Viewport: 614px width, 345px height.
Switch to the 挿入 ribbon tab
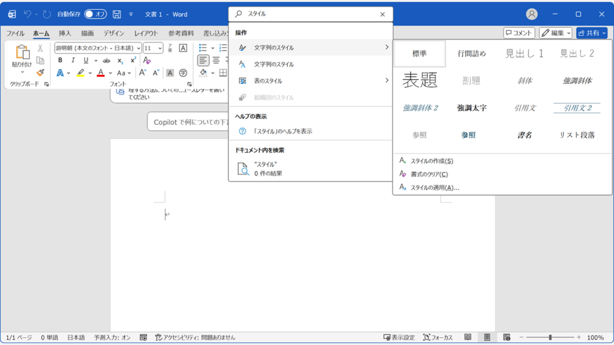tap(66, 34)
